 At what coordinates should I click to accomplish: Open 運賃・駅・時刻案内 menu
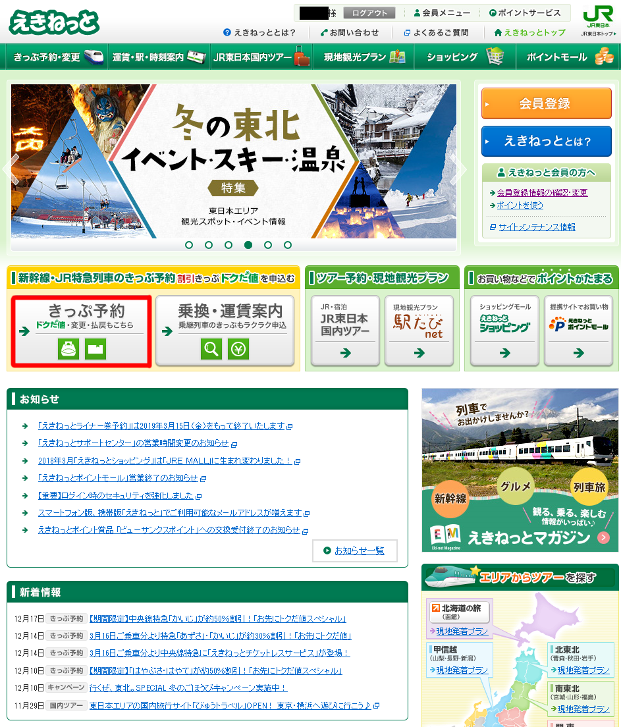[159, 57]
